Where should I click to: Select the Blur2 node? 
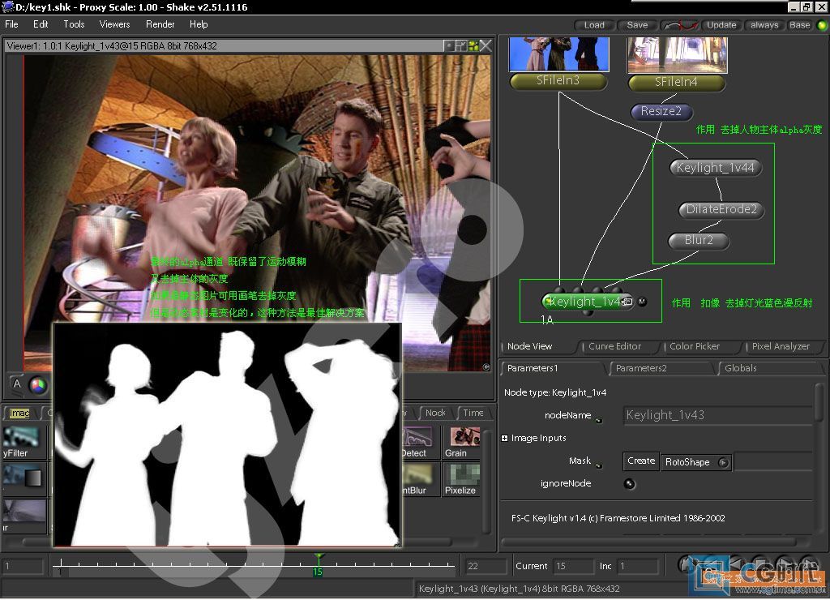tap(699, 241)
